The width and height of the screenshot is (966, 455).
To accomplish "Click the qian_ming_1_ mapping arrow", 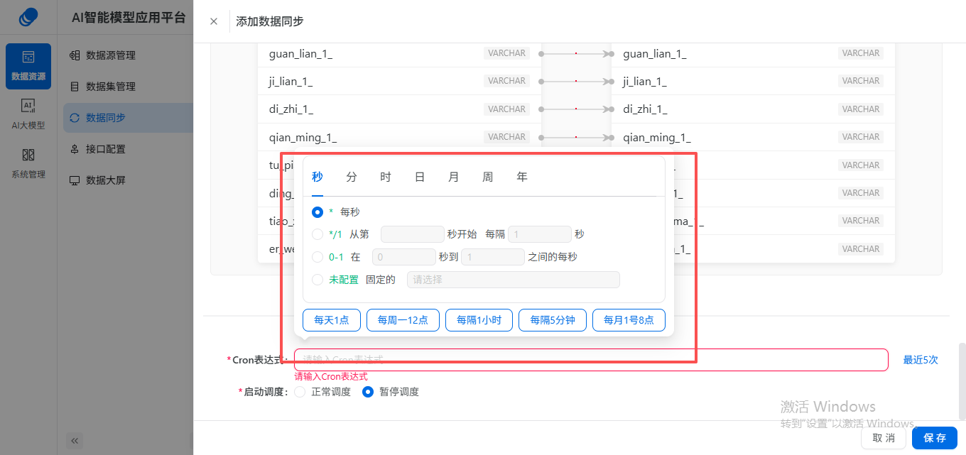I will pos(576,137).
